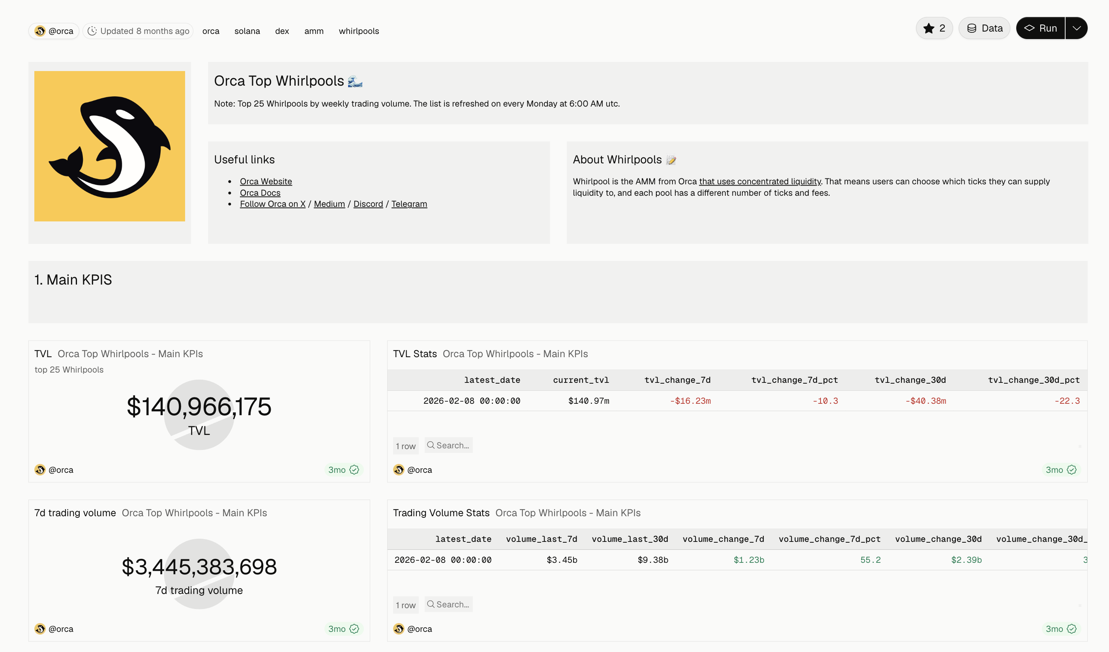
Task: Click the 1. Main KPIS section heading
Action: coord(73,280)
